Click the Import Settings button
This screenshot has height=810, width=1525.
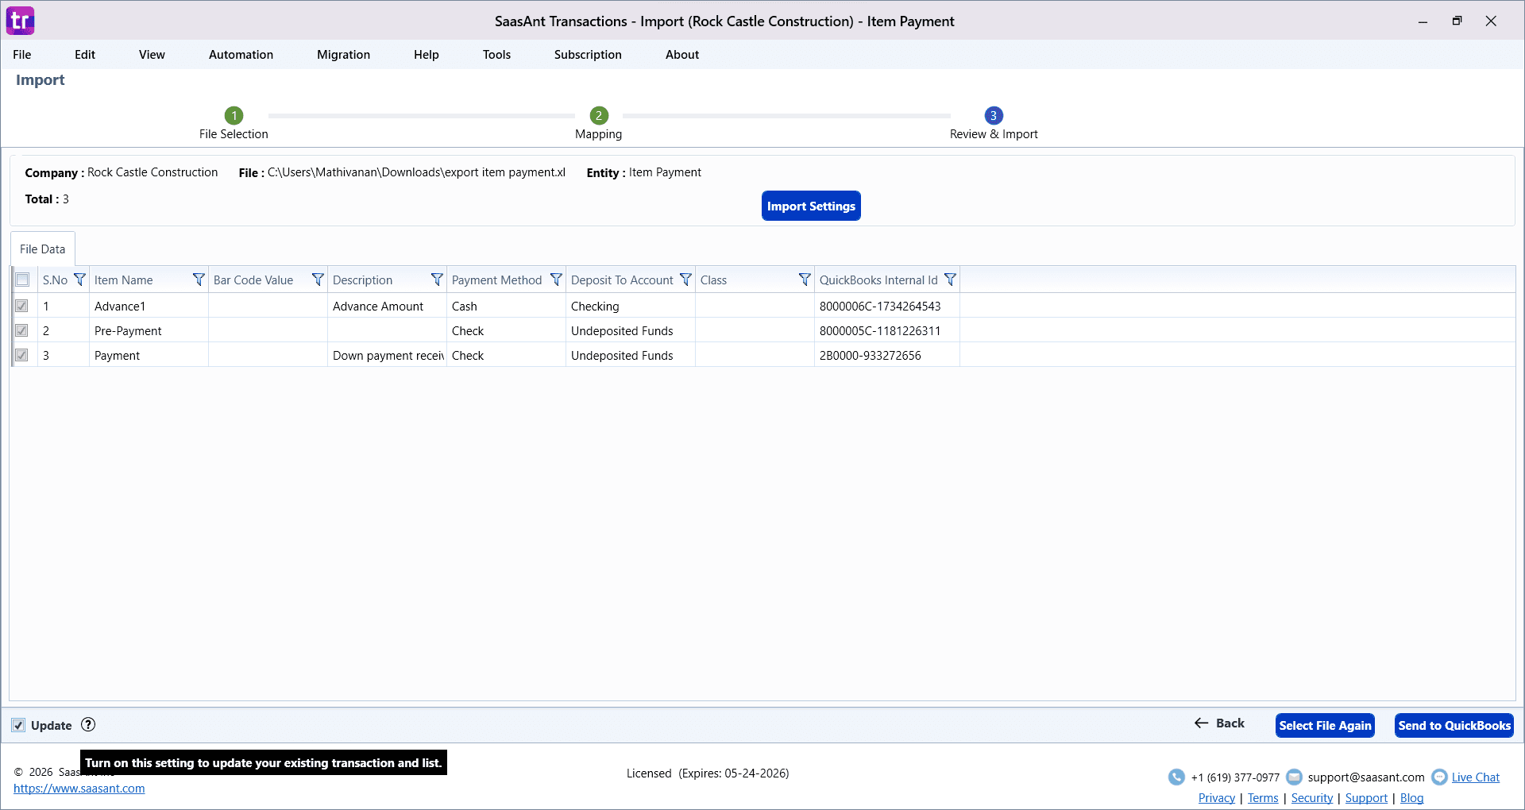pyautogui.click(x=811, y=206)
